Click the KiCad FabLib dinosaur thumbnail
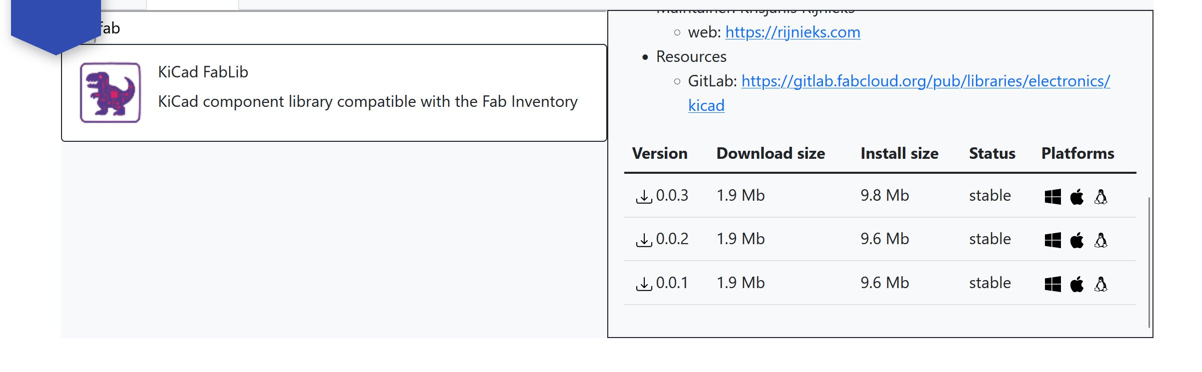 pos(110,92)
